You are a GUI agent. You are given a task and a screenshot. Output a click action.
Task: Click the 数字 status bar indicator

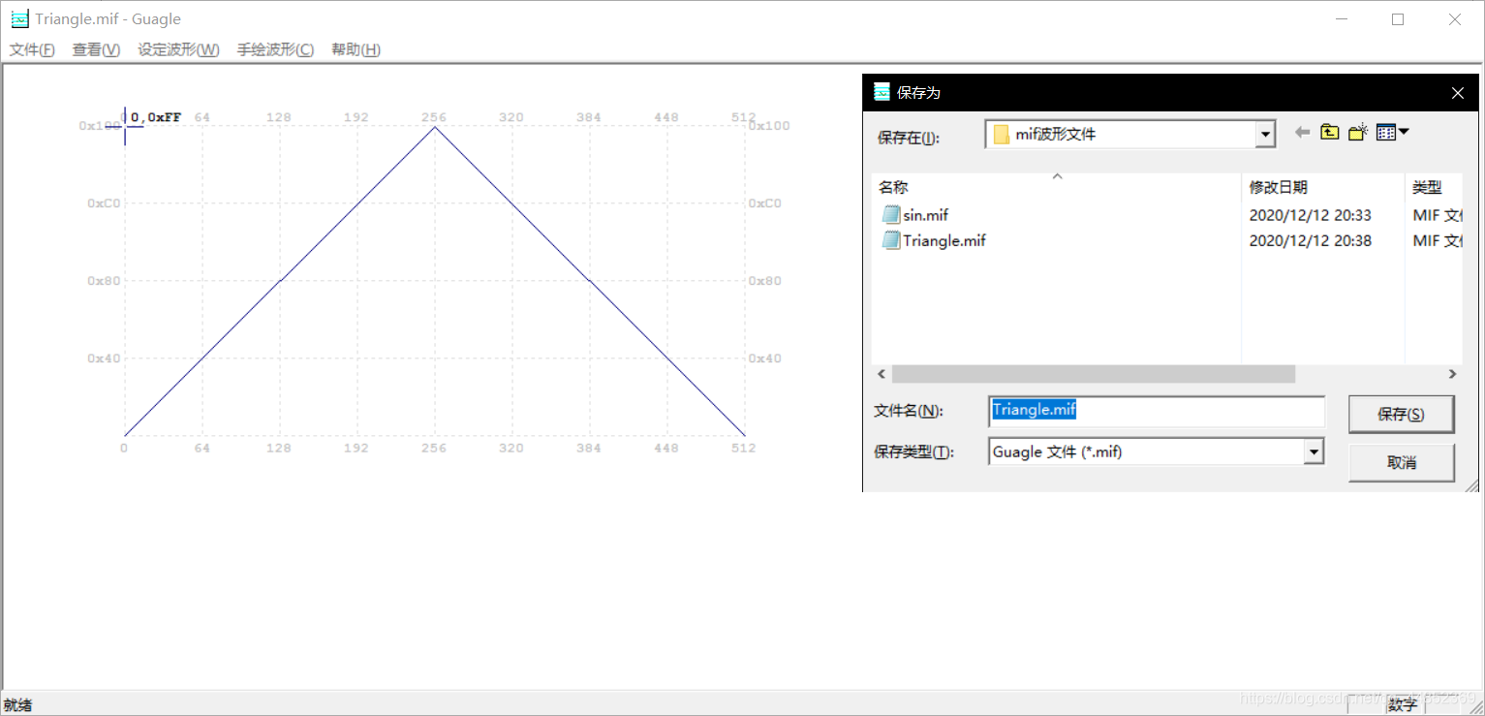click(x=1402, y=704)
